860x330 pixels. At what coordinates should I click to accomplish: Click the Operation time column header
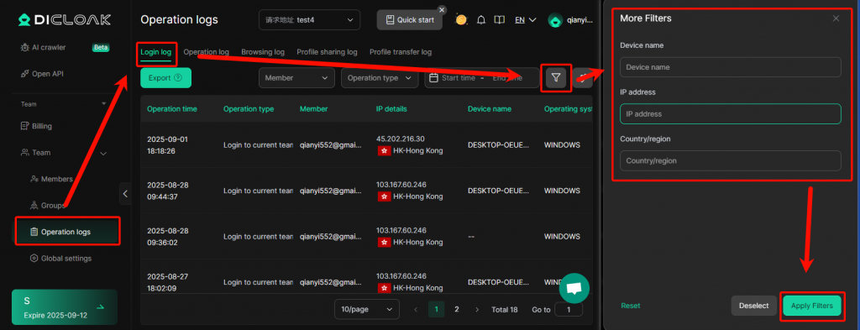click(x=171, y=109)
